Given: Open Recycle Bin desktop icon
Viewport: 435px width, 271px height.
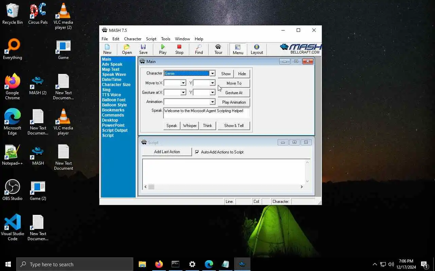Looking at the screenshot, I should tap(13, 14).
